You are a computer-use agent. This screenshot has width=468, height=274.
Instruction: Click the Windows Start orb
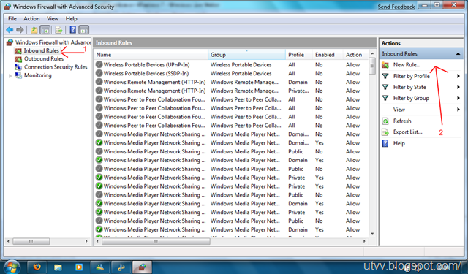[12, 267]
